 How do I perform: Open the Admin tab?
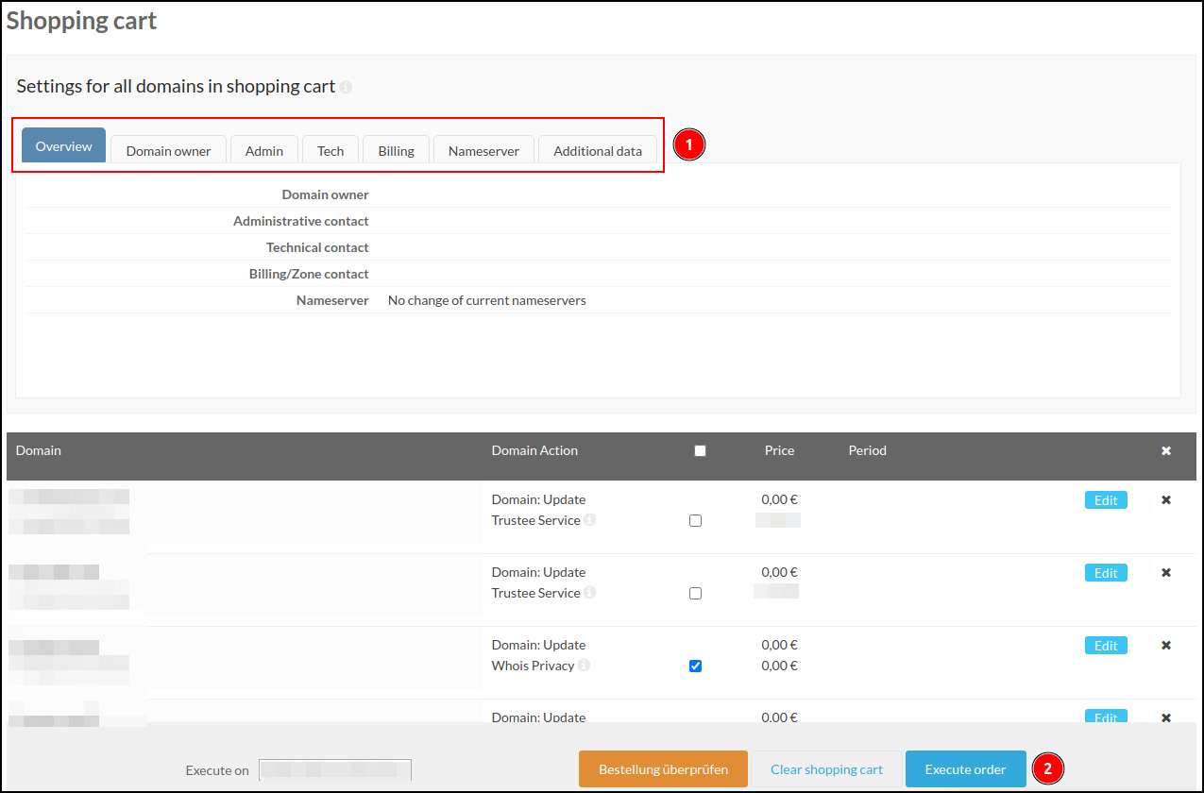point(264,151)
